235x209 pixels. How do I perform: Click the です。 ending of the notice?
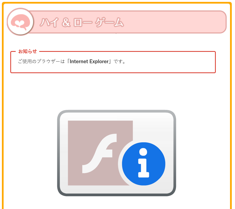(120, 62)
